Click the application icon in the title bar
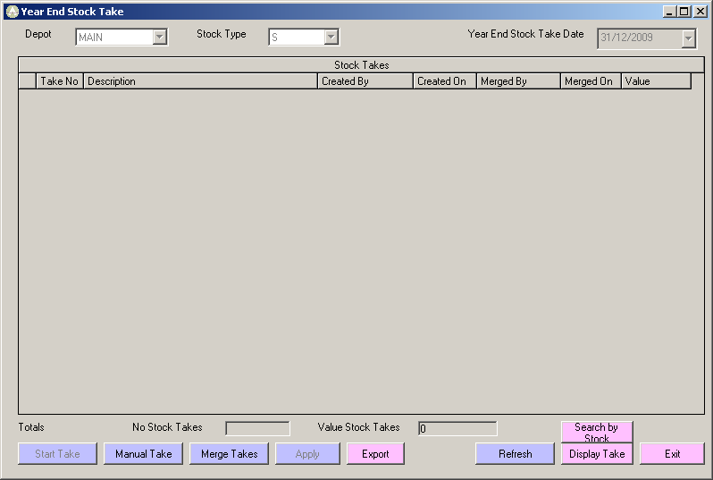The image size is (713, 480). click(x=13, y=12)
